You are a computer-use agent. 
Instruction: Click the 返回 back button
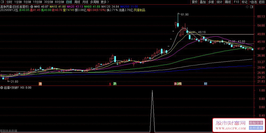[x=262, y=2]
